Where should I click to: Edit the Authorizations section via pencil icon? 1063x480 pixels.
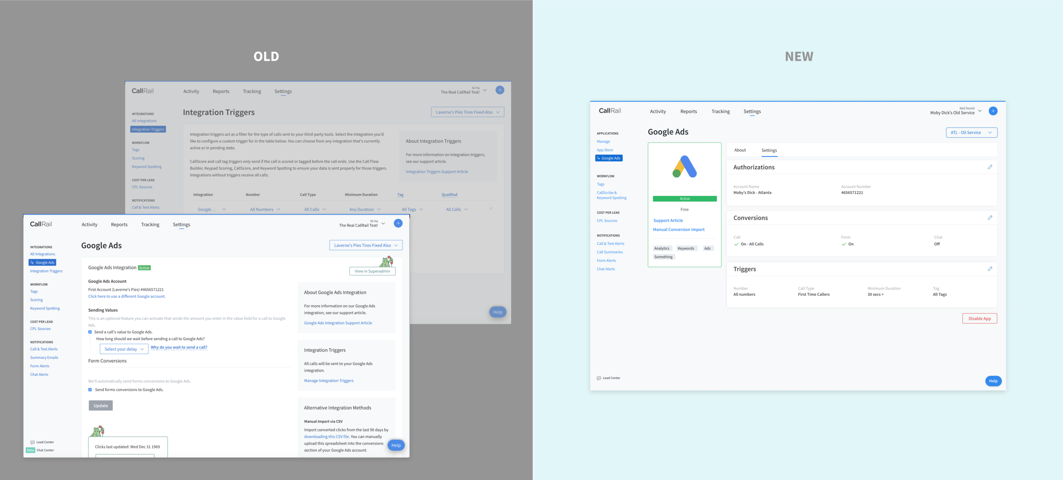pyautogui.click(x=990, y=167)
